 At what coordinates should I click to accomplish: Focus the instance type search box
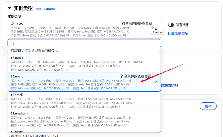pyautogui.click(x=86, y=43)
